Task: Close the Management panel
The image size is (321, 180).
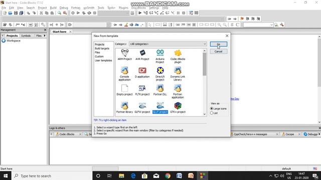Action: coord(45,30)
